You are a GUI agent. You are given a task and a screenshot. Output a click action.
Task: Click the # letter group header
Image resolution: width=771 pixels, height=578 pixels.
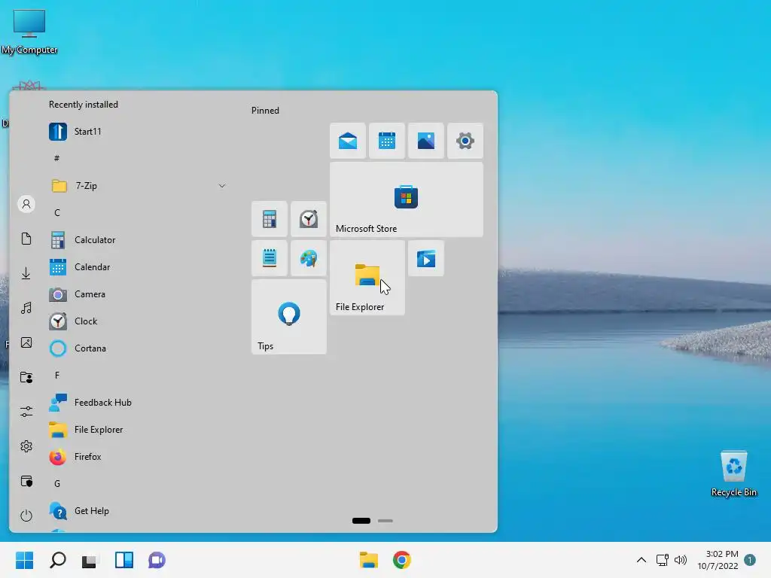(x=56, y=158)
